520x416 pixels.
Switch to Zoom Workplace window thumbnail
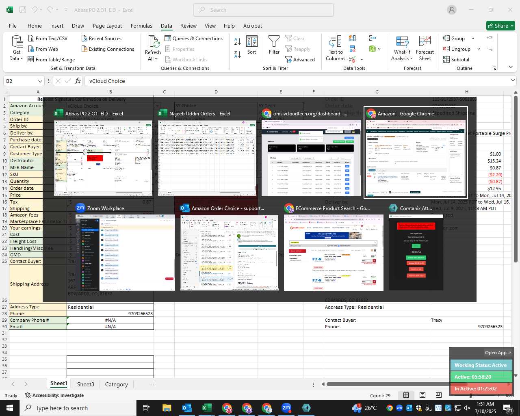(x=125, y=247)
